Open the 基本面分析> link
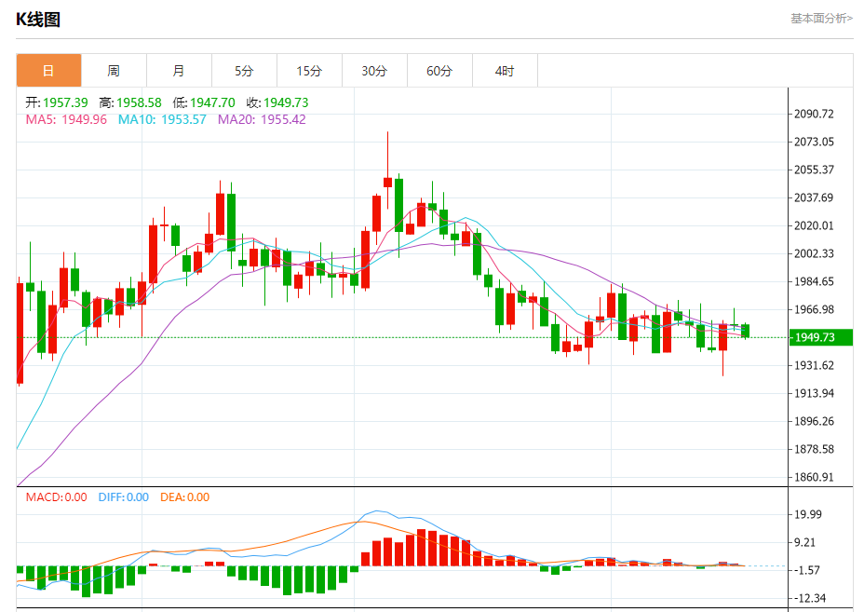864x612 pixels. [x=821, y=19]
